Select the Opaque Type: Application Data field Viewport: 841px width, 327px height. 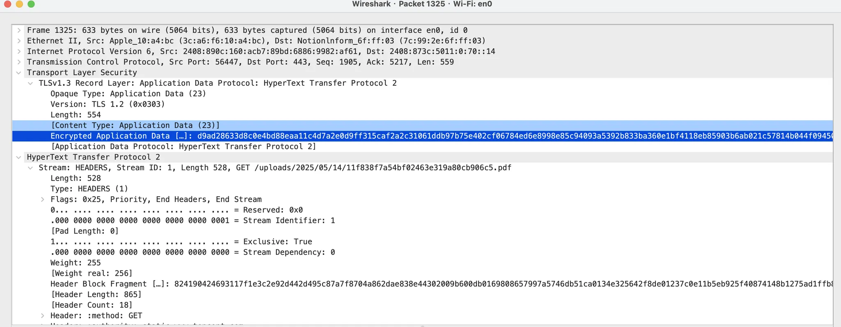[128, 94]
